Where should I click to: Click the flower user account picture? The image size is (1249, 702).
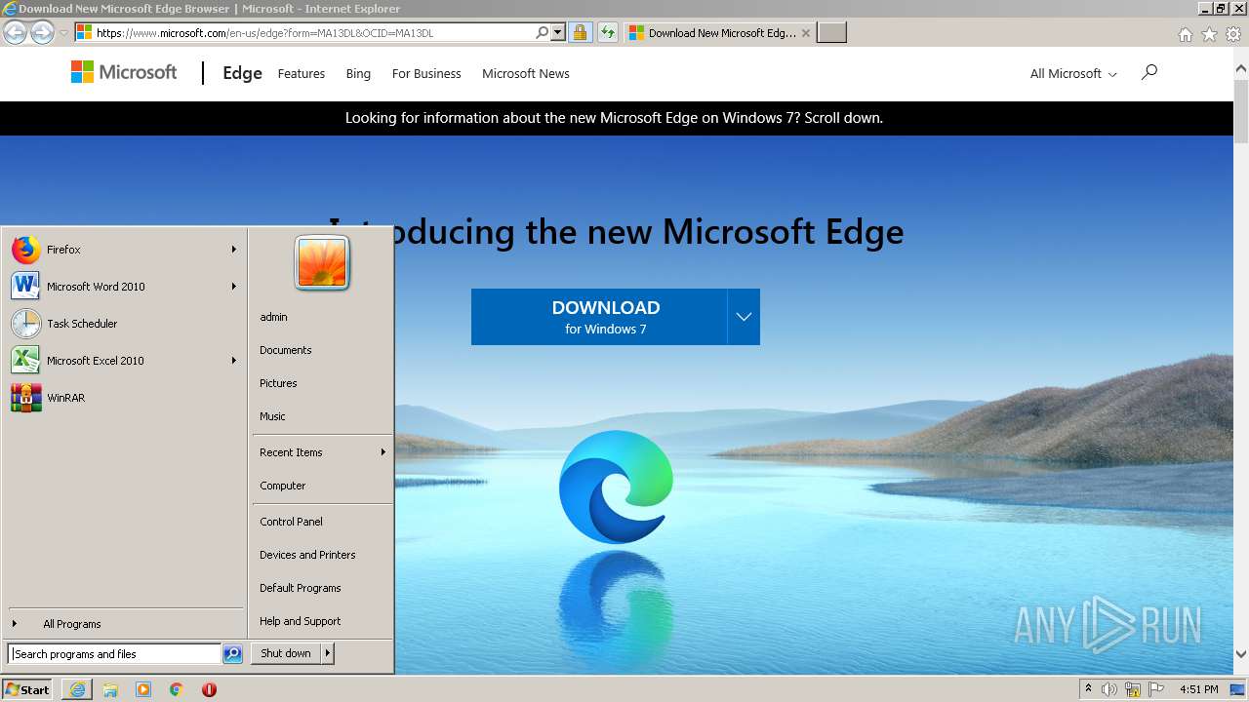pyautogui.click(x=322, y=262)
